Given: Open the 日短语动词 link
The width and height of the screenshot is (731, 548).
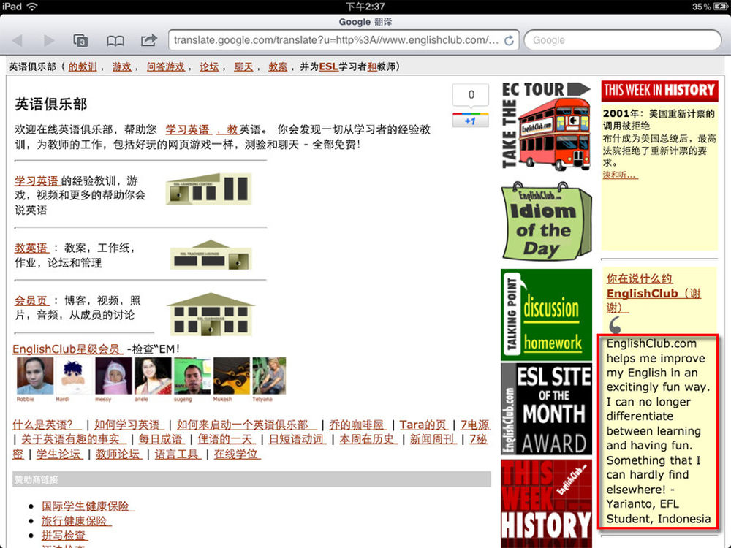Looking at the screenshot, I should [x=297, y=439].
